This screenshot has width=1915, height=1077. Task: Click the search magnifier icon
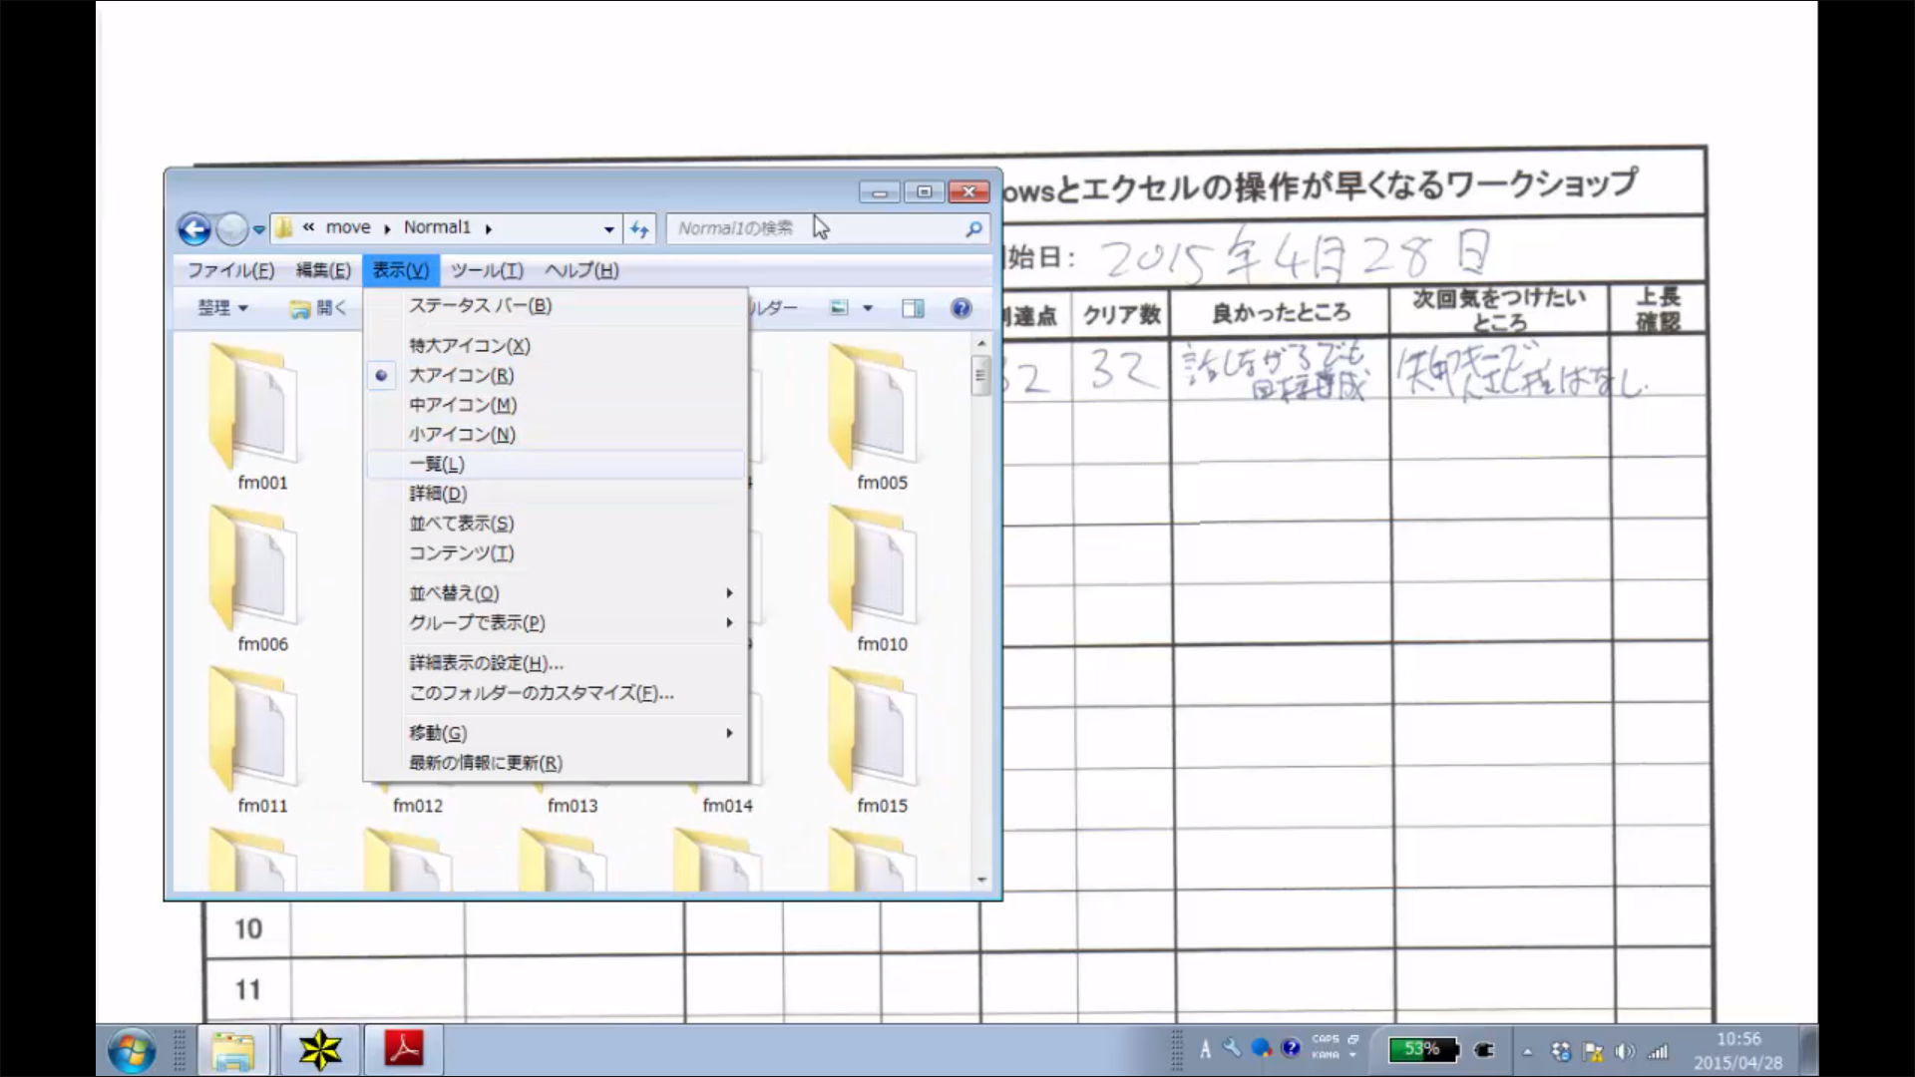pyautogui.click(x=973, y=229)
